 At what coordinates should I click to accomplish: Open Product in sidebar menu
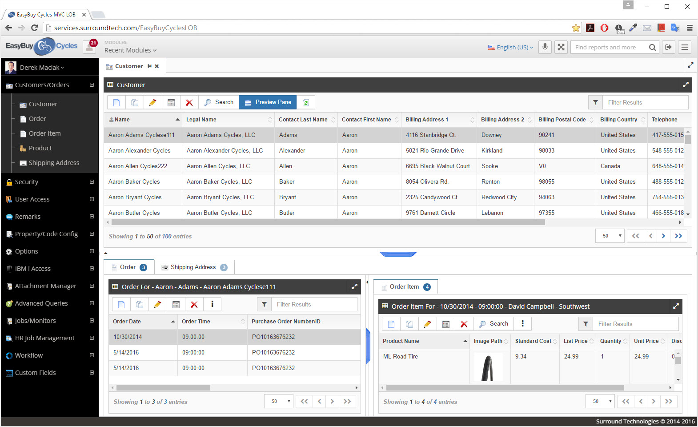[40, 148]
